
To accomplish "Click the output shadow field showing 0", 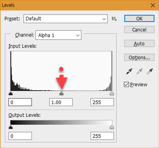I will point(20,136).
